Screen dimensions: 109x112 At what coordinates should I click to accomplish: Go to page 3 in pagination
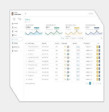(93, 83)
